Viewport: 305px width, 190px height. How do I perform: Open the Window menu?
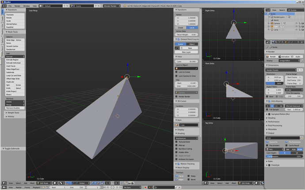[27, 6]
